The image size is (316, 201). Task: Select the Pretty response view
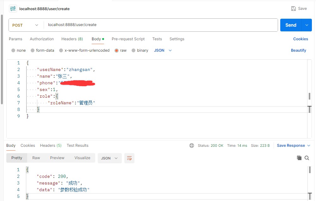pos(17,158)
